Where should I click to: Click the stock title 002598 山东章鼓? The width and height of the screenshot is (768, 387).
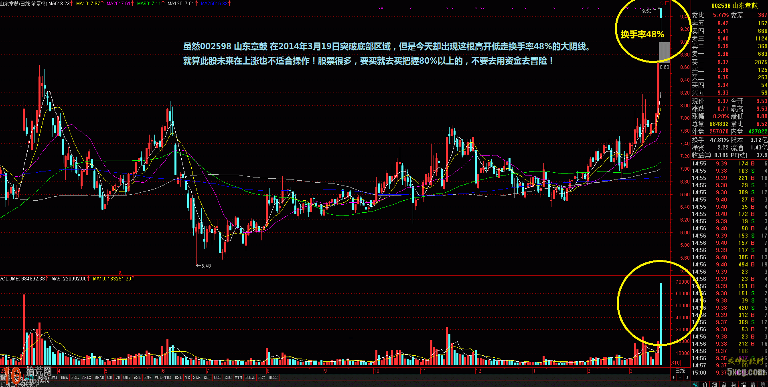point(734,6)
